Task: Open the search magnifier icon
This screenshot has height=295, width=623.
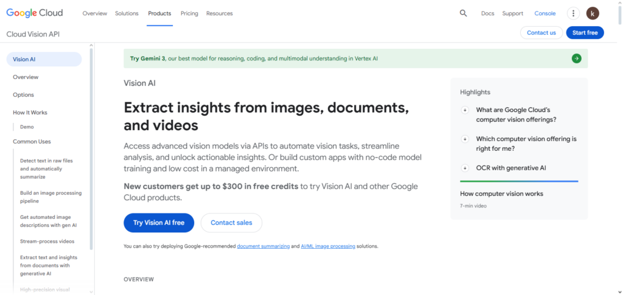Action: coord(463,13)
